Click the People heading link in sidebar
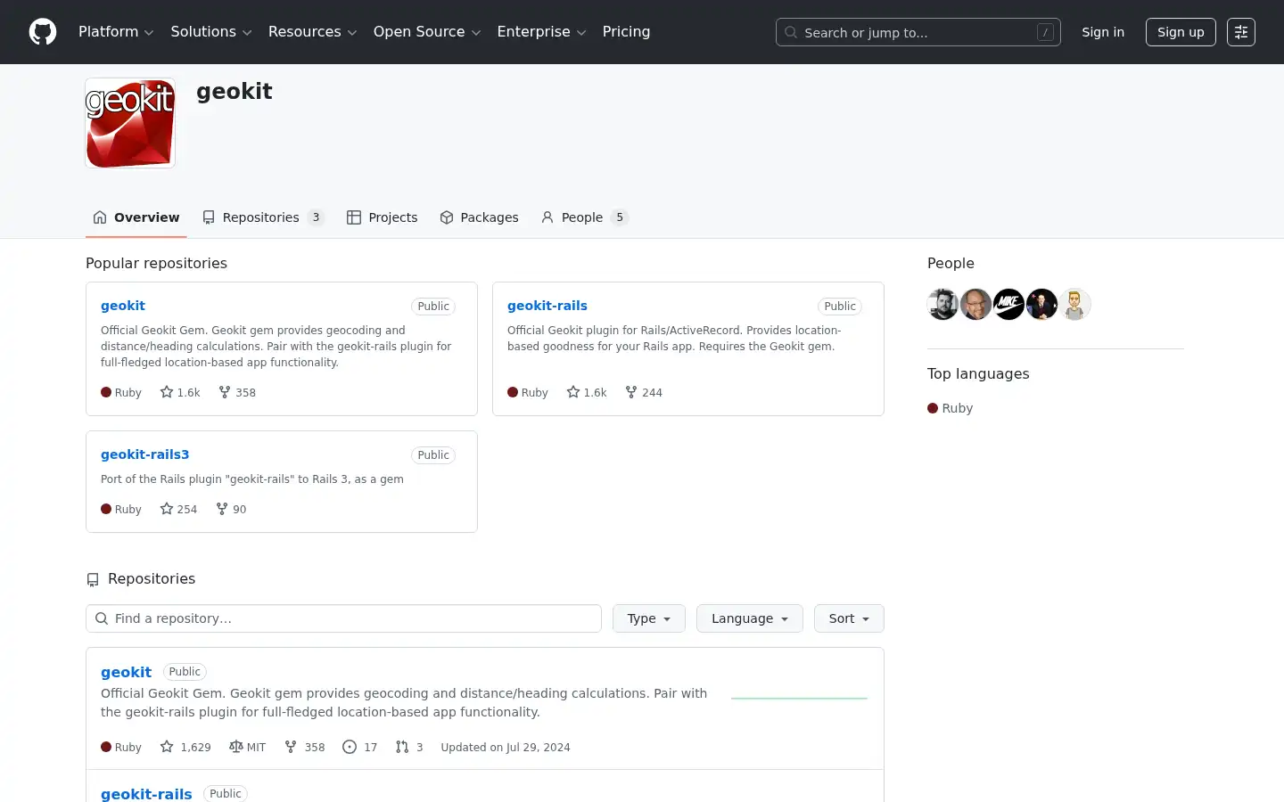 [951, 263]
